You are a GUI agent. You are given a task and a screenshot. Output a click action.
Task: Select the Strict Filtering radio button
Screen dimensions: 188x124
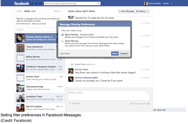62,41
